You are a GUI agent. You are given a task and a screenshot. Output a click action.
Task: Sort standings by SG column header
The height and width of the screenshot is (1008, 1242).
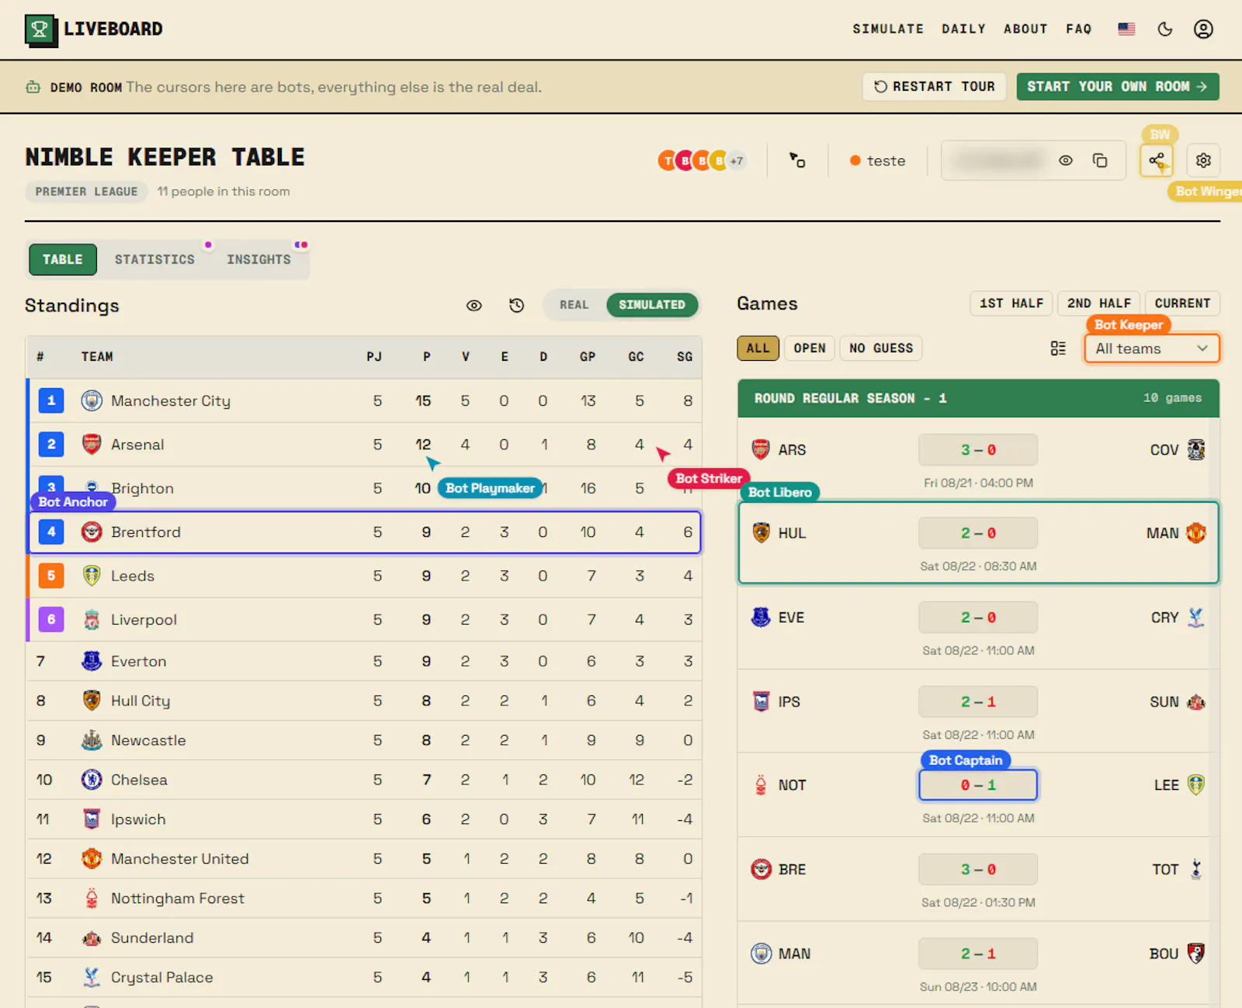point(685,357)
